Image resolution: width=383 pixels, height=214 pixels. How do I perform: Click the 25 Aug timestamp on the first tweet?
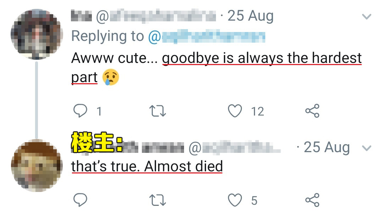250,16
